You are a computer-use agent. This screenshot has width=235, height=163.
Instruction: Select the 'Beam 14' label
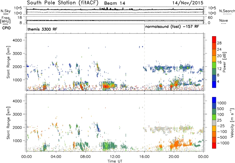(x=115, y=3)
